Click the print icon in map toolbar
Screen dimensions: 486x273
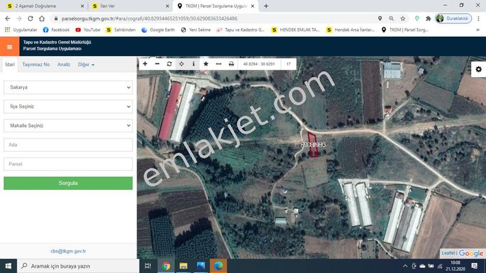point(231,63)
